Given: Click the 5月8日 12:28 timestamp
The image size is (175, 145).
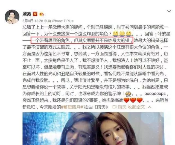Looking at the screenshot, I should (33, 21).
